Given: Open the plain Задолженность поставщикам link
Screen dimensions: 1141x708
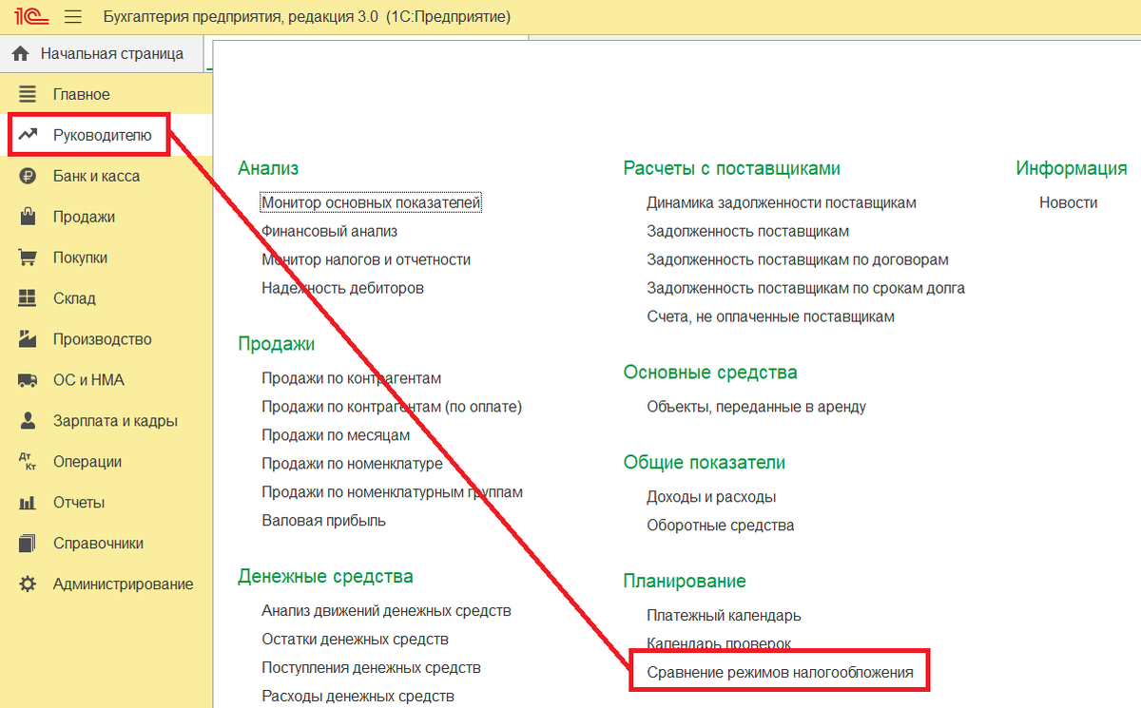Looking at the screenshot, I should [747, 231].
